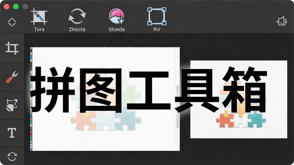This screenshot has width=294, height=165.
Task: Click the gray disabled window button
Action: click(x=25, y=7)
